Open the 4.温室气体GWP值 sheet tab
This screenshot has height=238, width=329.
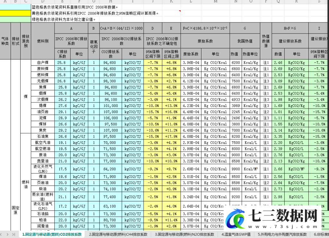pyautogui.click(x=236, y=234)
